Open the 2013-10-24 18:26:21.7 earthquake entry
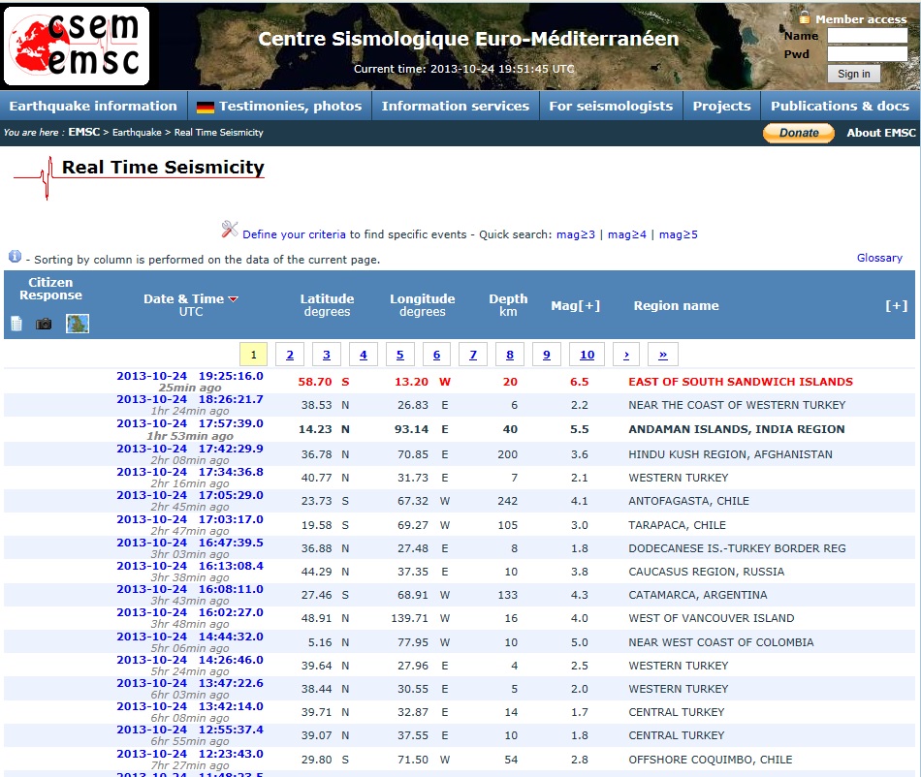Image resolution: width=921 pixels, height=777 pixels. (190, 400)
